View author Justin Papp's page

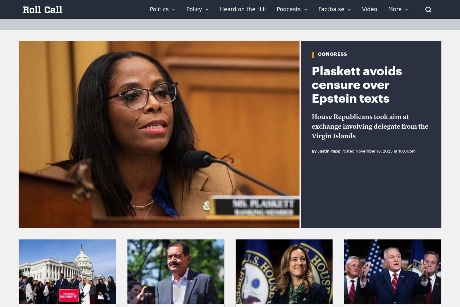point(329,151)
